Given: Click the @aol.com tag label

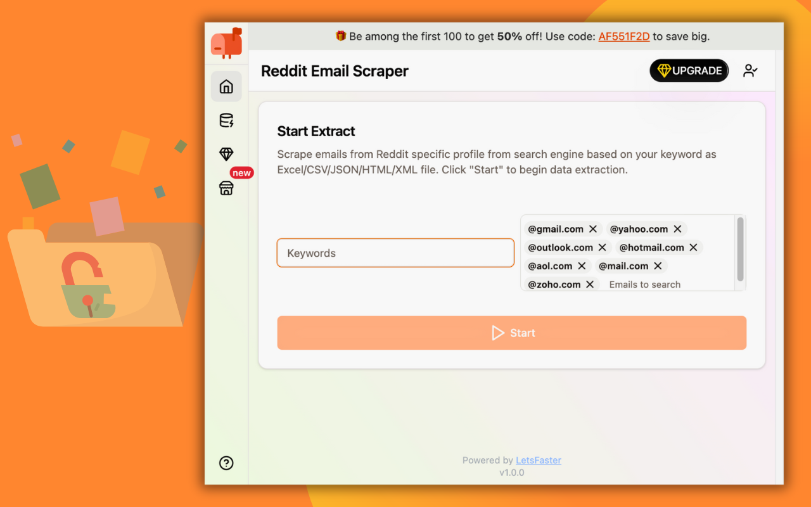Looking at the screenshot, I should click(550, 266).
